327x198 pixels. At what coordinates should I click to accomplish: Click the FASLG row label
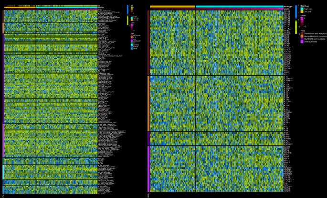(x=287, y=162)
